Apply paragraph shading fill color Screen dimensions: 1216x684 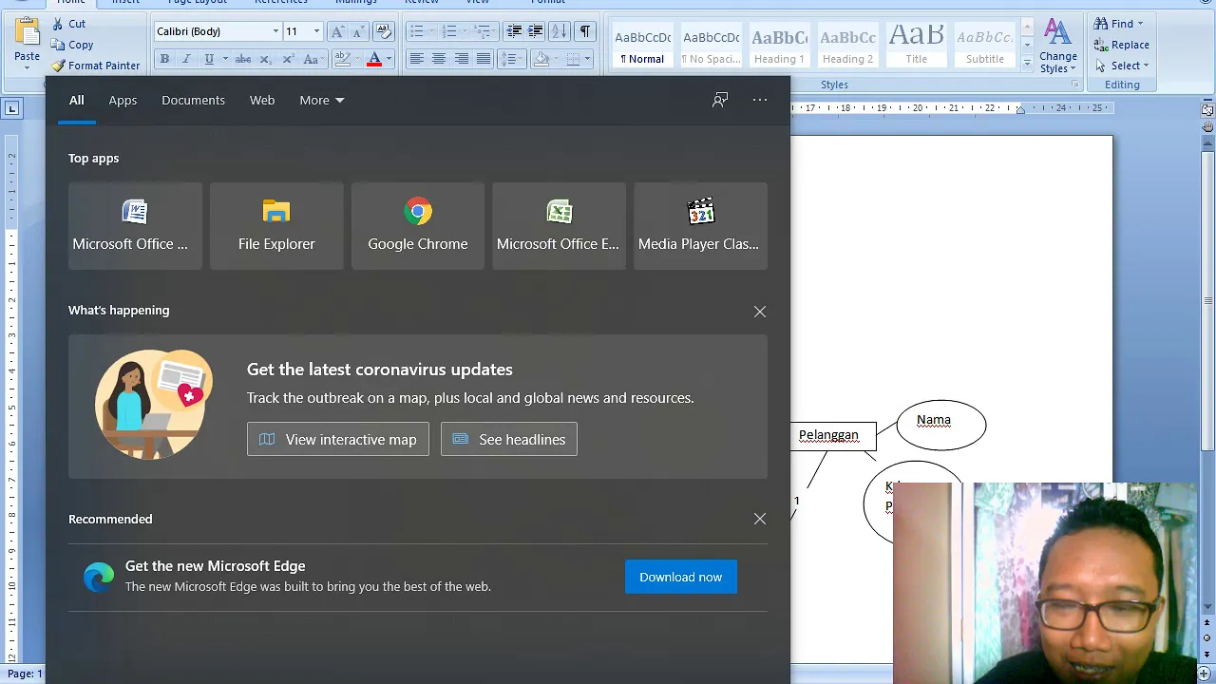click(x=541, y=59)
